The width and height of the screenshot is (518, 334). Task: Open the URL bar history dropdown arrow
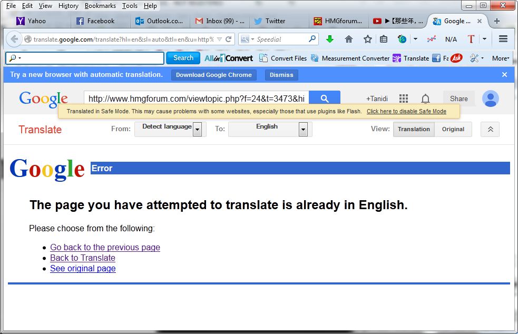[x=219, y=40]
